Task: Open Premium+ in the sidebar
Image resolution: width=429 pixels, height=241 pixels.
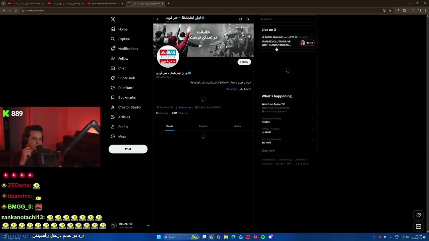Action: coord(122,88)
